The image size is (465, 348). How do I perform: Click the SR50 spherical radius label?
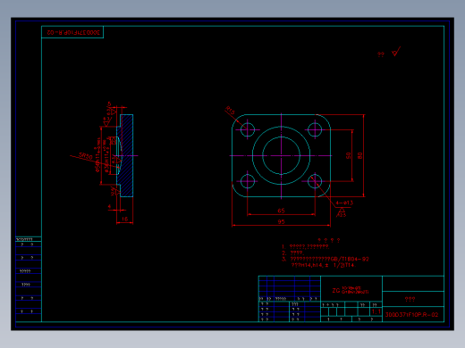click(86, 156)
